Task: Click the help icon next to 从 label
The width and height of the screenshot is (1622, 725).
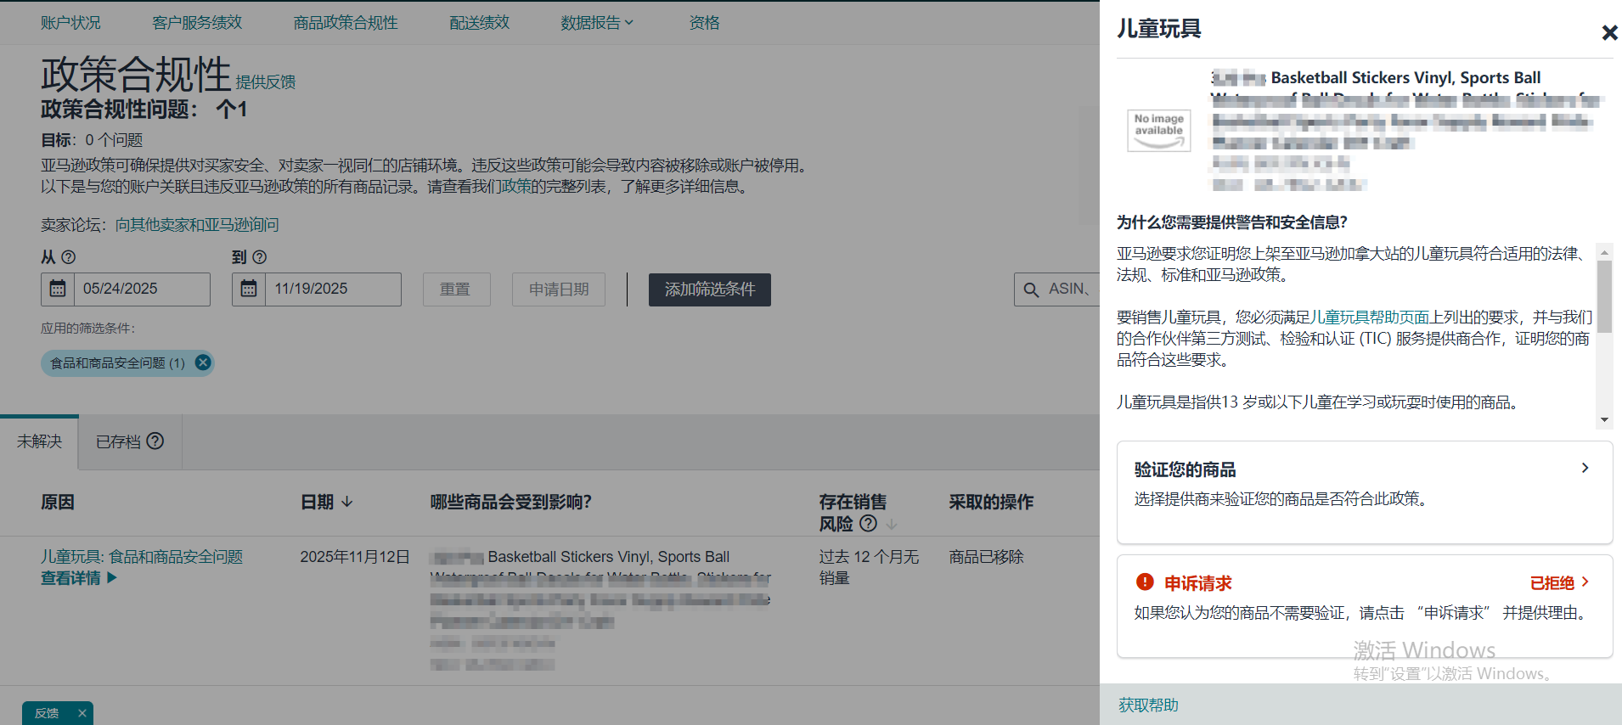Action: tap(69, 257)
